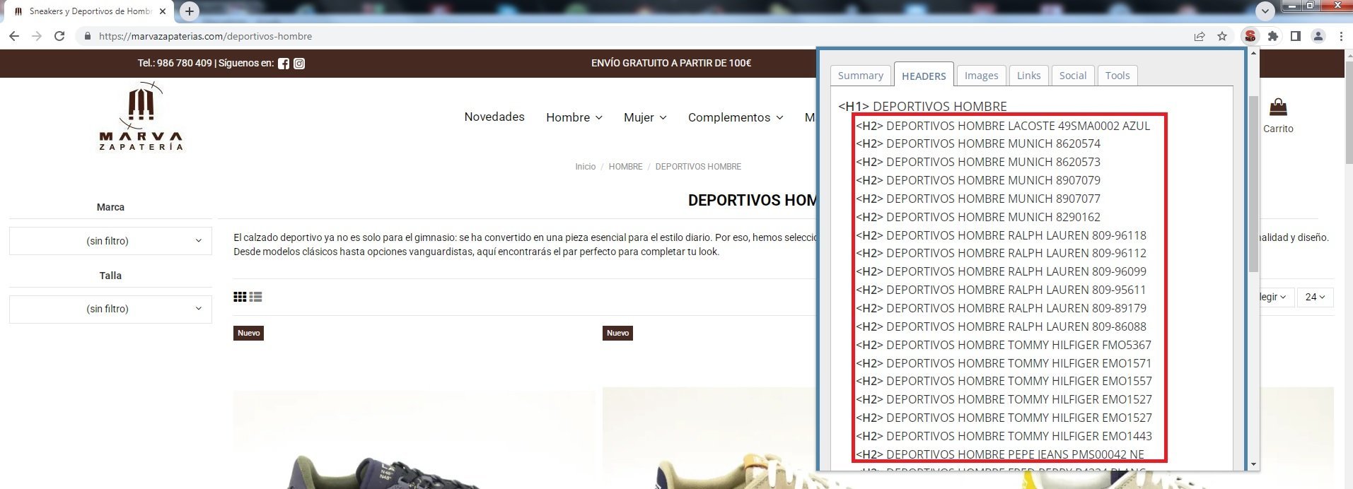Viewport: 1353px width, 489px height.
Task: Click the phone number 986 780 409
Action: click(x=184, y=63)
